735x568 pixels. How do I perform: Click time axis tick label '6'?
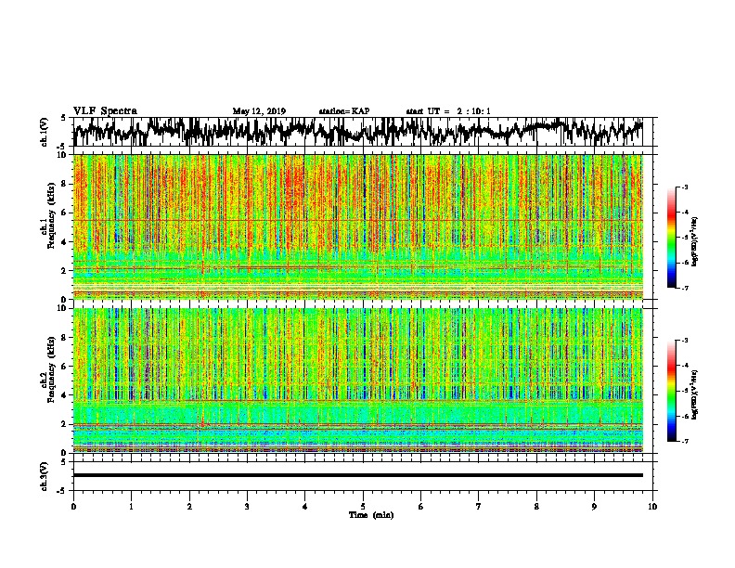[420, 507]
